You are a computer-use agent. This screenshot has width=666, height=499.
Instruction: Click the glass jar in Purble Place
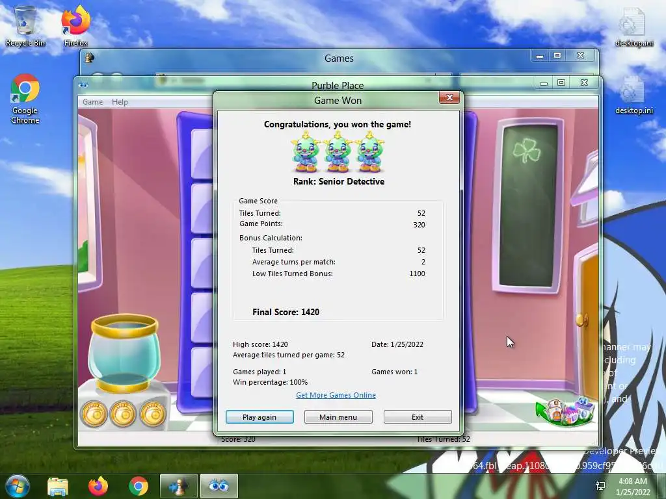coord(124,353)
